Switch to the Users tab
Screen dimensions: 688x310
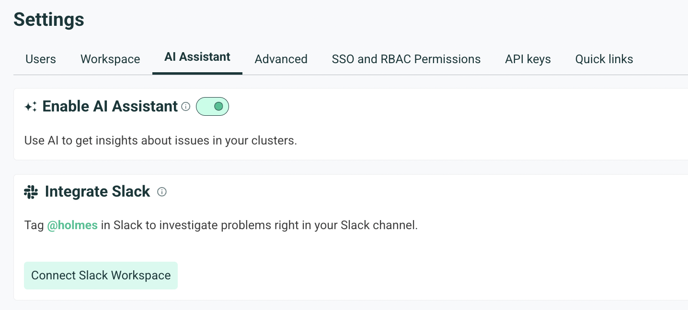[x=41, y=59]
